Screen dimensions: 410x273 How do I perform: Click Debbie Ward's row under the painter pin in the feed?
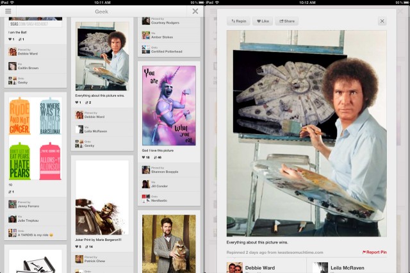pos(102,115)
